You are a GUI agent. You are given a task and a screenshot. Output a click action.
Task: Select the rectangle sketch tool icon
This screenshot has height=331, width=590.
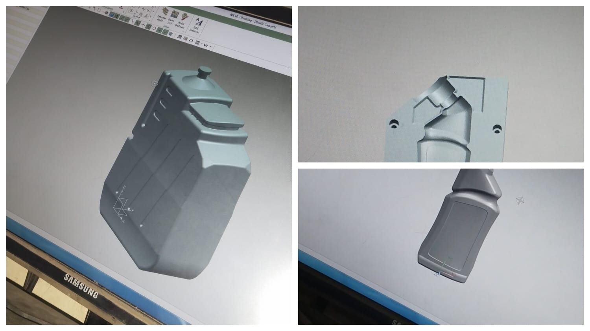click(x=99, y=11)
